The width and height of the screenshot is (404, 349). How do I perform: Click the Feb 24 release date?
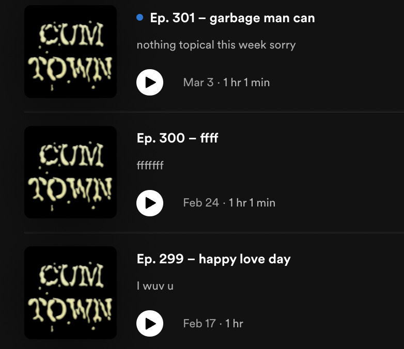pyautogui.click(x=201, y=203)
